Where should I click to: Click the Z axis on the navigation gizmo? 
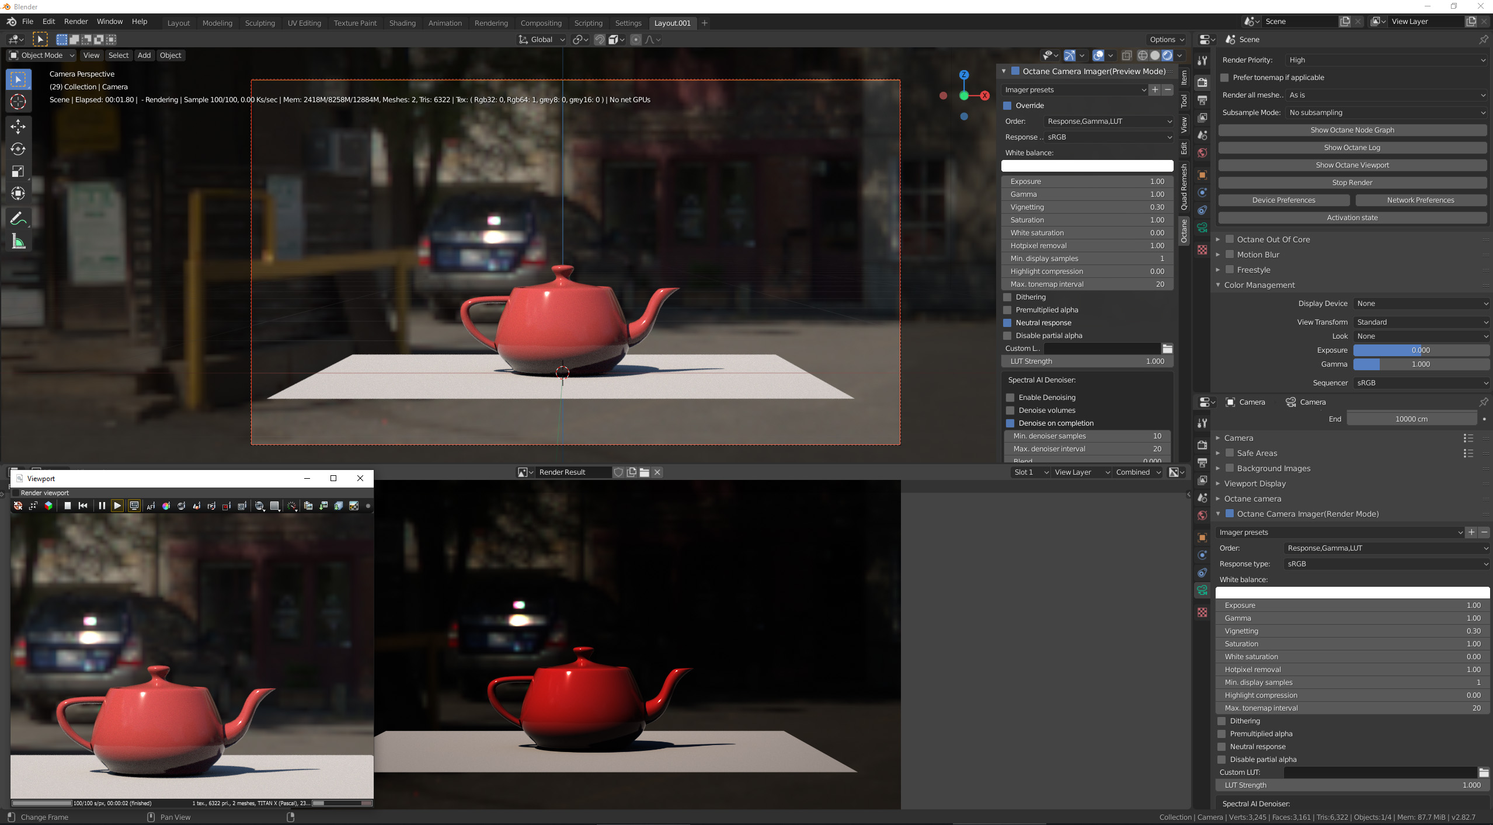(x=964, y=75)
